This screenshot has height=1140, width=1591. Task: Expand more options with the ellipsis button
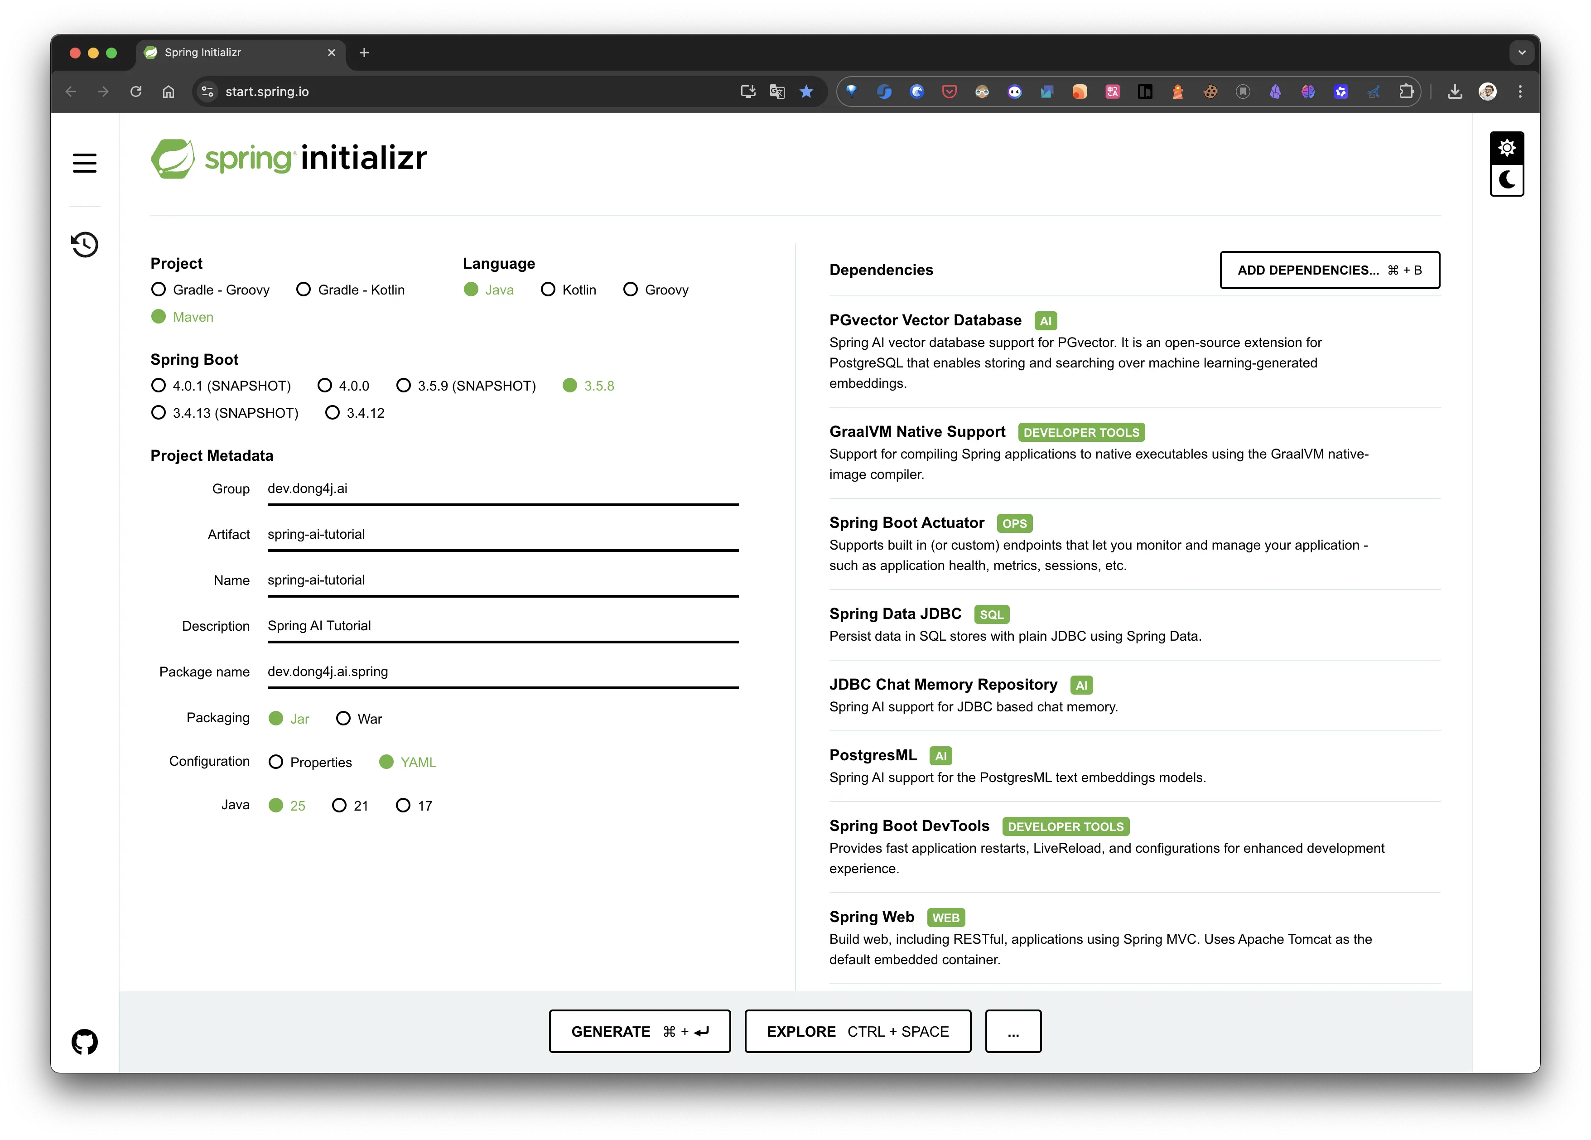click(1013, 1031)
